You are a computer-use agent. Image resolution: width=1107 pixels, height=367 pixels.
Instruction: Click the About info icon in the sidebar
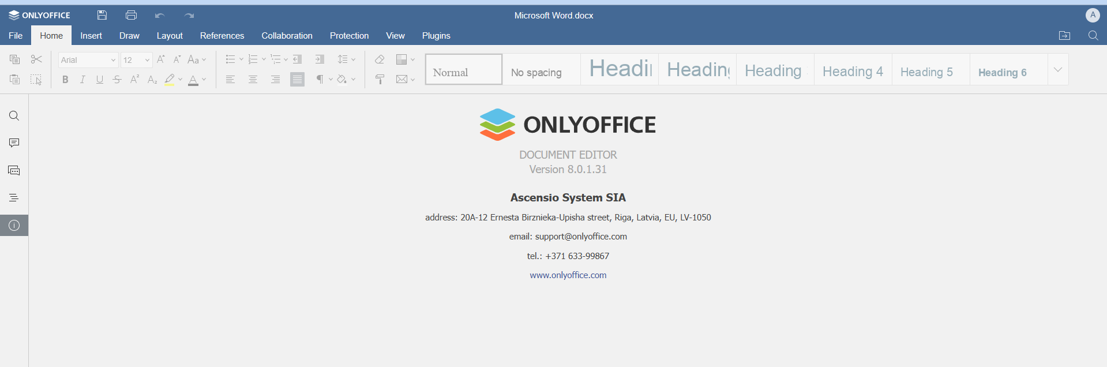(14, 226)
